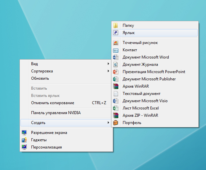Click the bitmap image icon for Точечный рисунок

(116, 43)
